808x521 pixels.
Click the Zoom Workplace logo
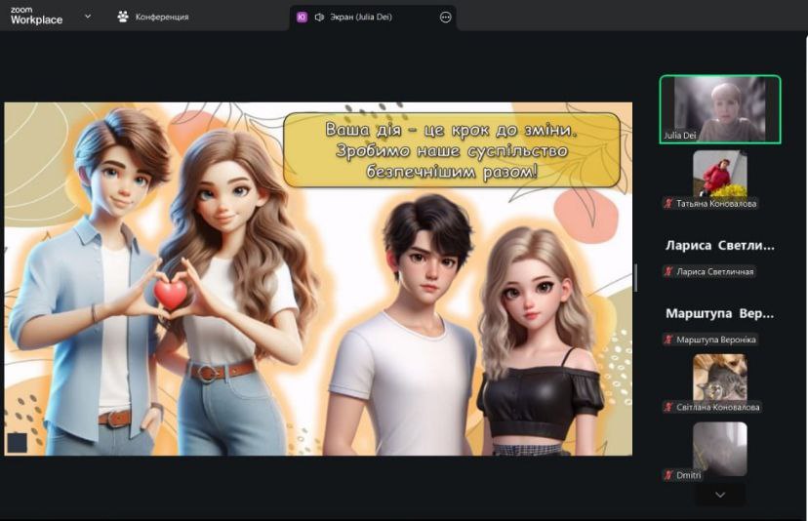coord(36,16)
